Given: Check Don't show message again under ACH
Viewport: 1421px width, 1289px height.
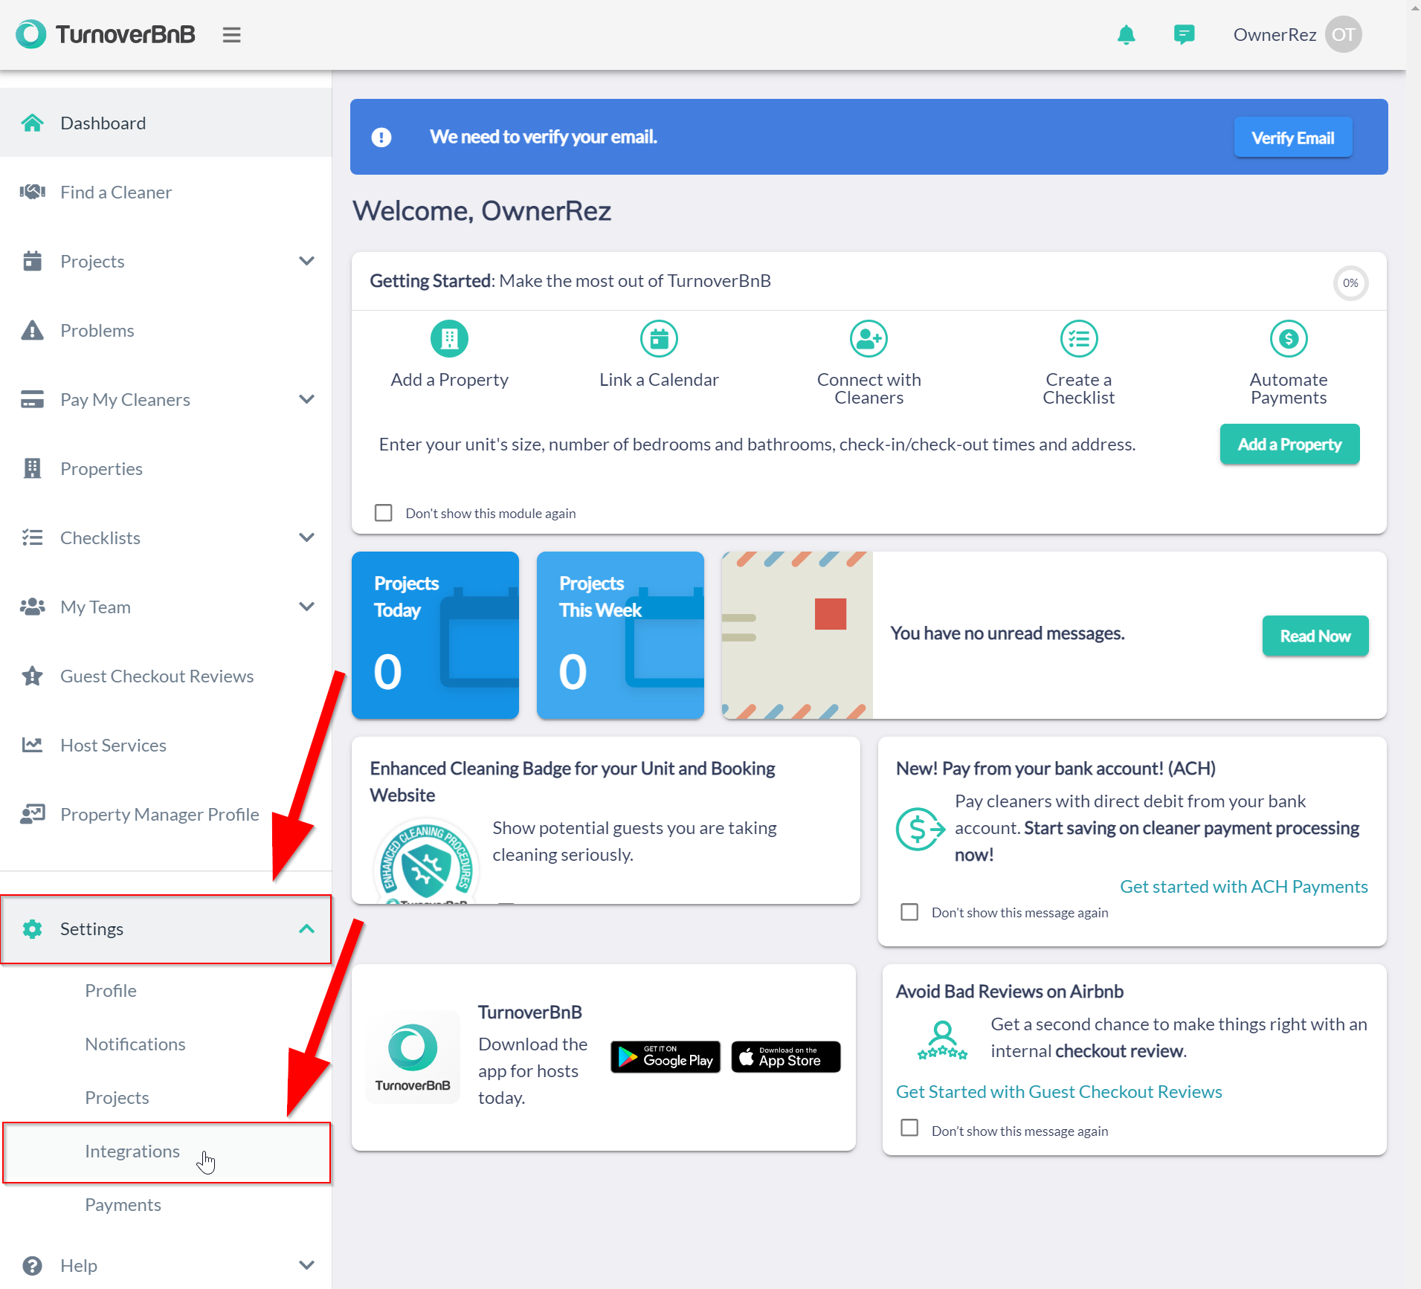Looking at the screenshot, I should 909,912.
